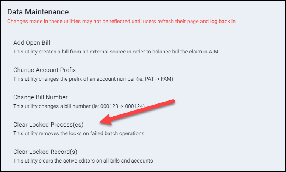
Task: Click the word "AIM" in the description
Action: pos(213,52)
